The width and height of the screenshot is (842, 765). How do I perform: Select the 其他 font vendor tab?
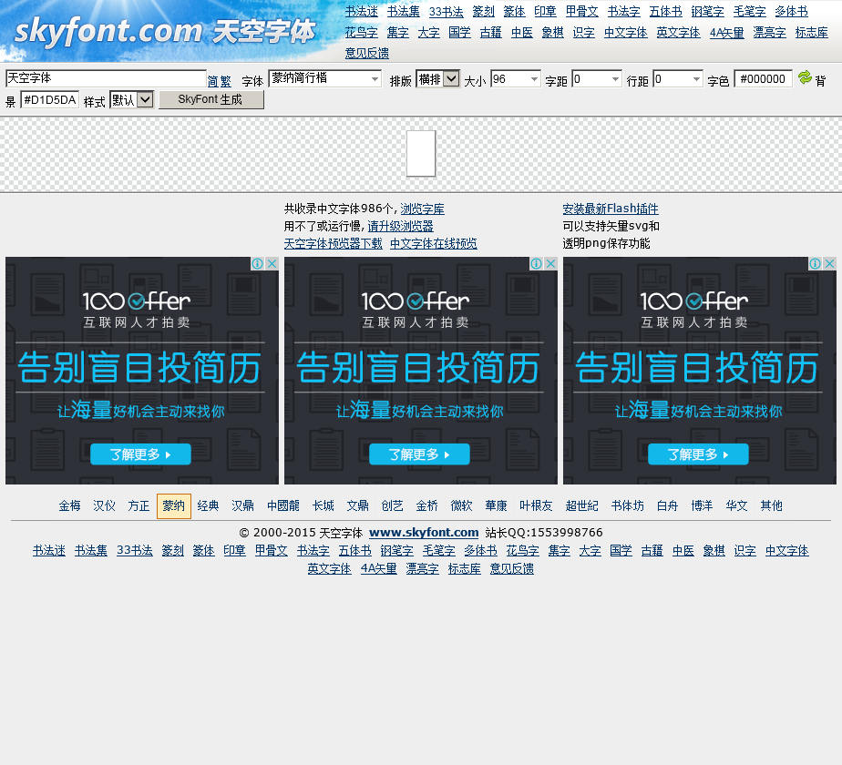[x=772, y=505]
